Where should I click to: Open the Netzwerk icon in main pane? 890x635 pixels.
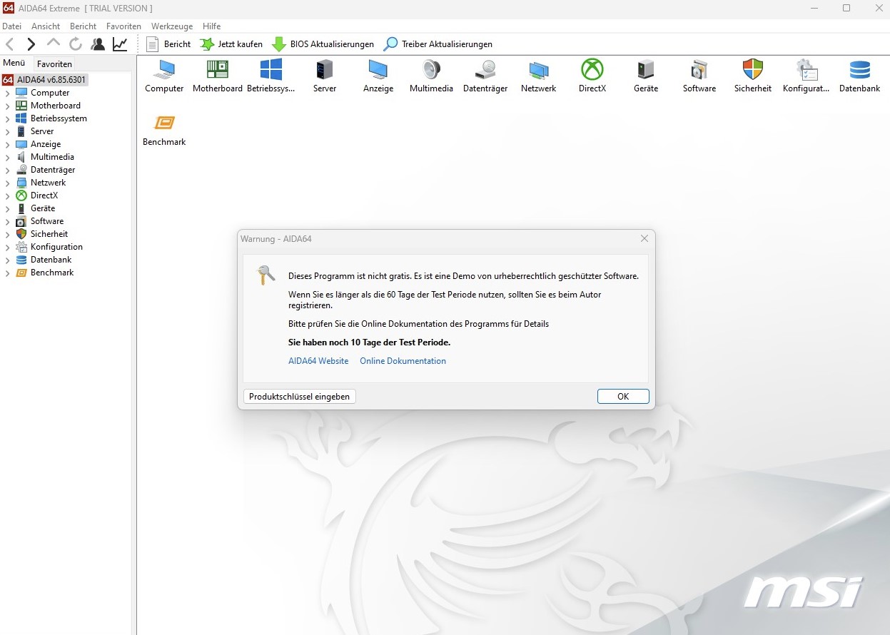coord(539,70)
